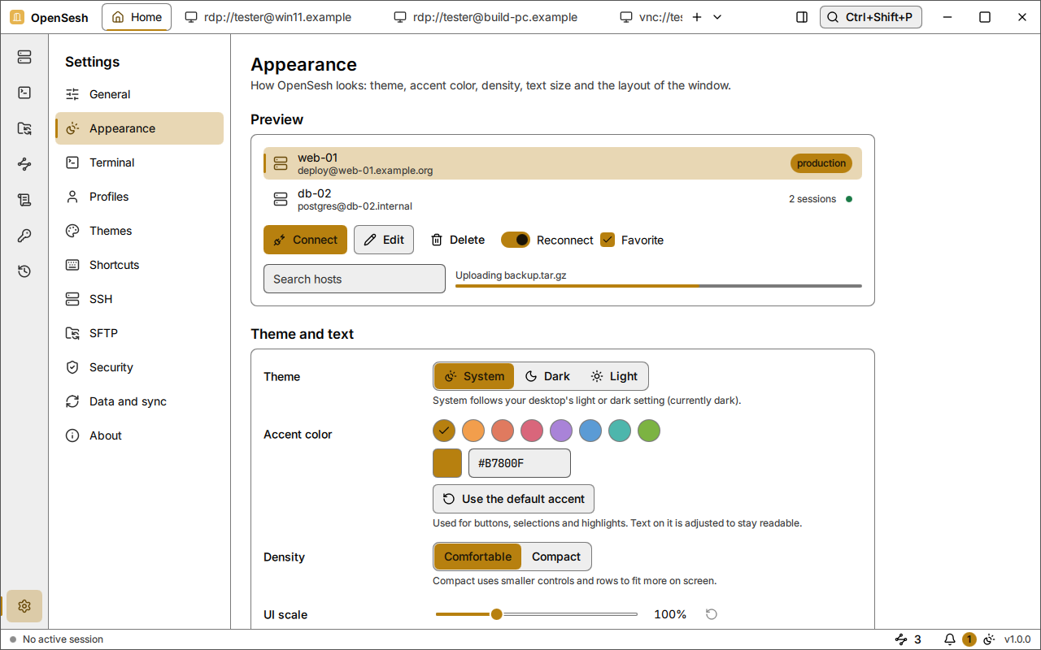1041x650 pixels.
Task: Open the hosts icon in left rail
Action: (24, 57)
